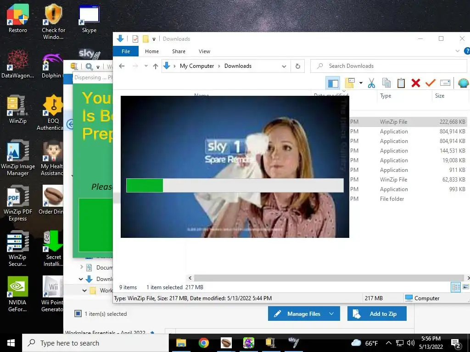The height and width of the screenshot is (352, 470).
Task: Open the Manage Files dropdown arrow
Action: pyautogui.click(x=331, y=313)
